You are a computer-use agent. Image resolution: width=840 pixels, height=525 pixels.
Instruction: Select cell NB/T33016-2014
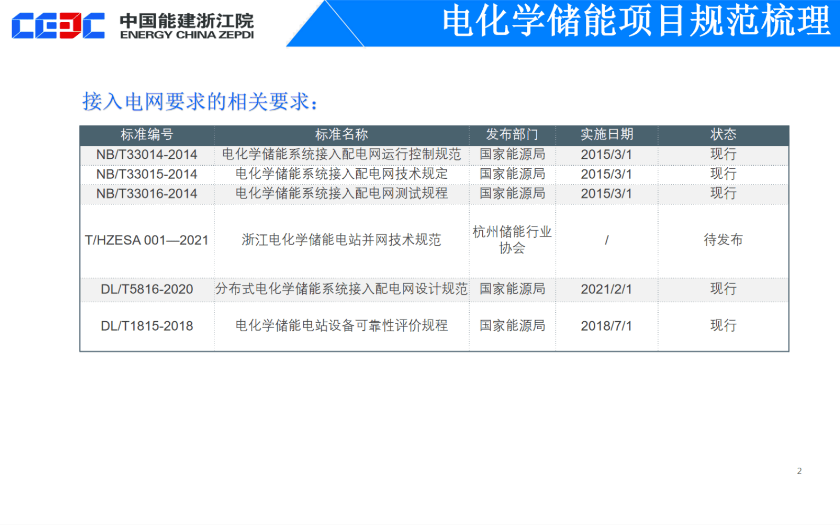pyautogui.click(x=147, y=194)
